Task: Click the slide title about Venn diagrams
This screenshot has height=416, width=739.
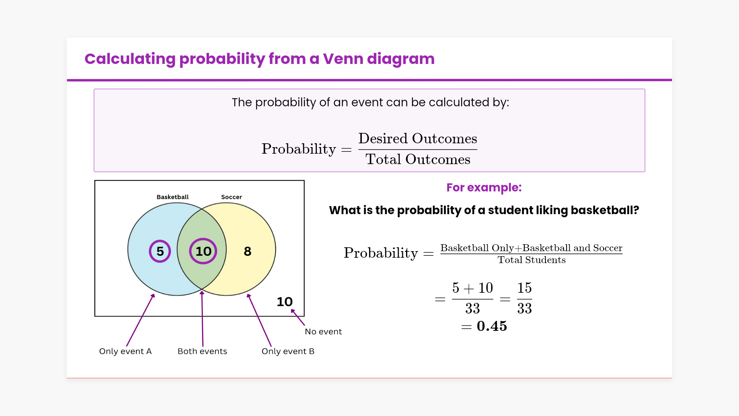Action: 259,59
